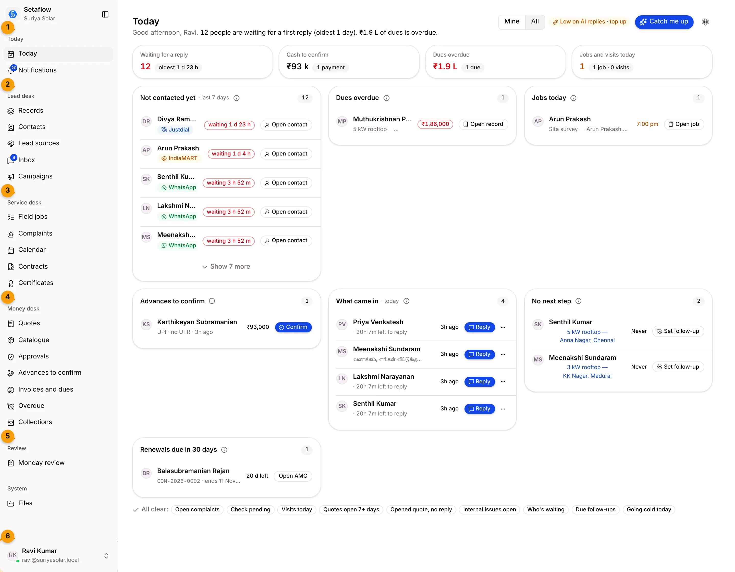Open the settings gear icon
This screenshot has width=735, height=572.
tap(705, 22)
